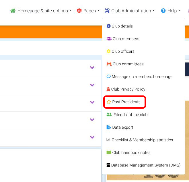This screenshot has height=182, width=189.
Task: Expand the first purple chevron row
Action: coord(92,68)
